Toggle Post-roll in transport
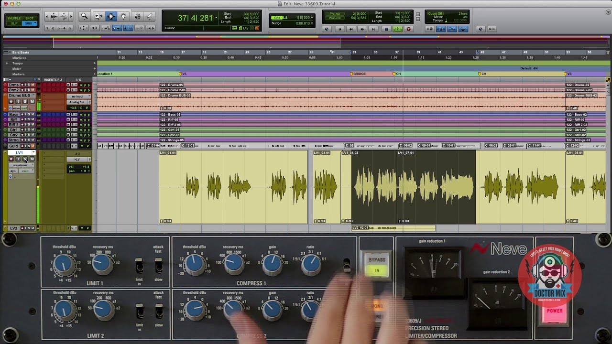 click(x=335, y=18)
